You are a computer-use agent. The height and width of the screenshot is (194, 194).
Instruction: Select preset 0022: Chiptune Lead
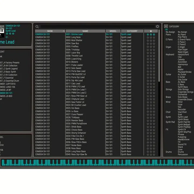point(75,99)
